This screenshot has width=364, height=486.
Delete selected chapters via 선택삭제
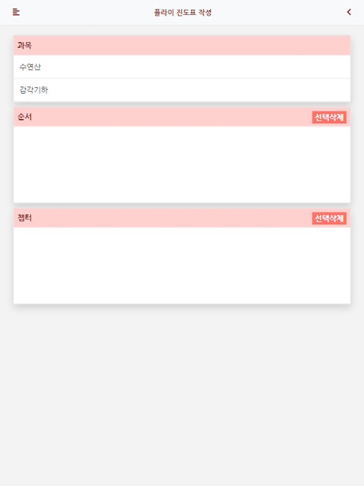point(329,219)
